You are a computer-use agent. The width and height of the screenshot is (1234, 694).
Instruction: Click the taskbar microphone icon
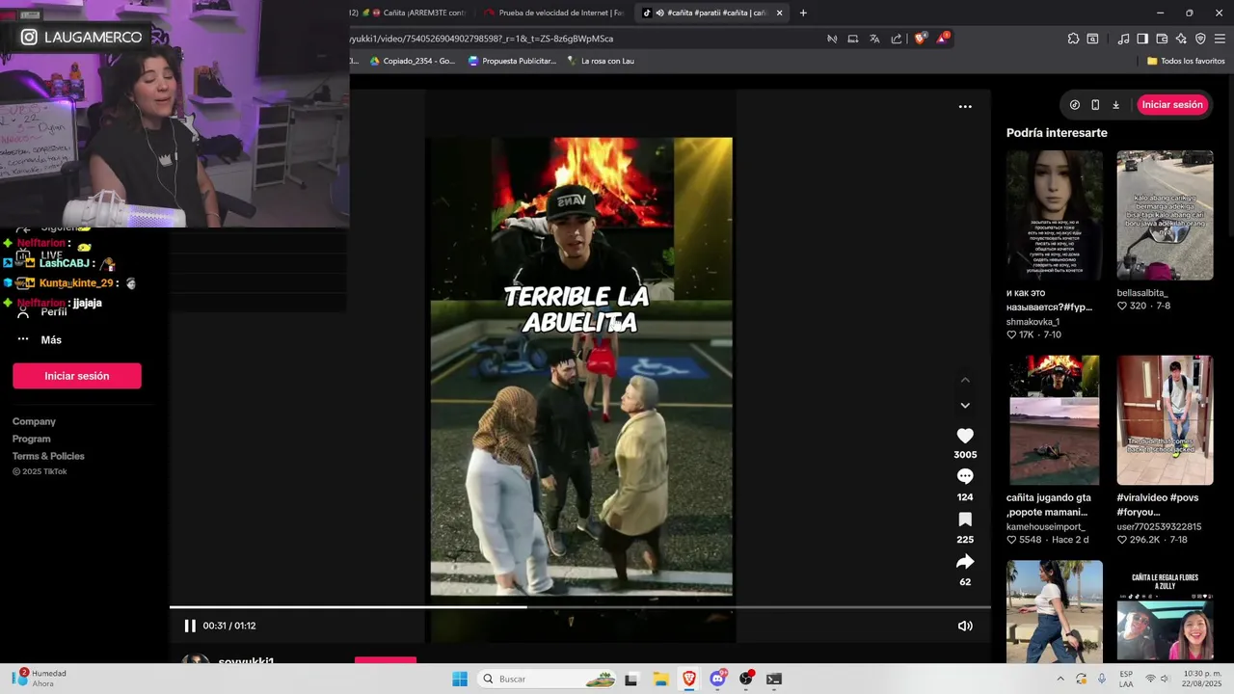coord(1102,679)
